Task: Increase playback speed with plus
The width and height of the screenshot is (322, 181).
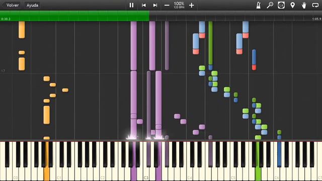Action: (x=191, y=5)
